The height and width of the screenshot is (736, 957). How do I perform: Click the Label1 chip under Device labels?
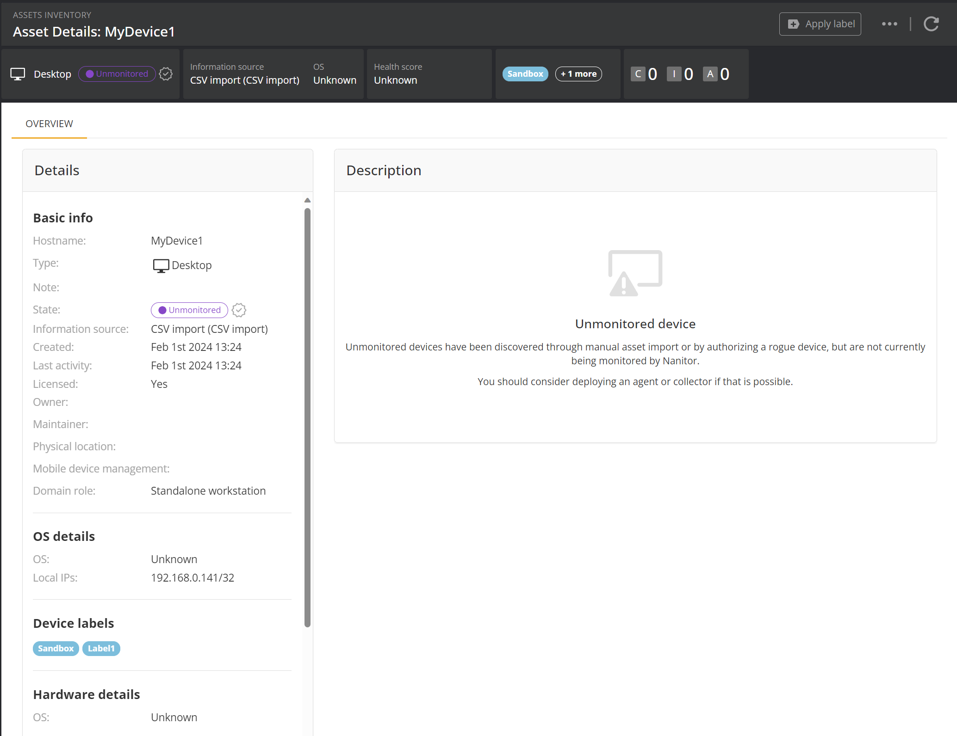[x=101, y=649]
